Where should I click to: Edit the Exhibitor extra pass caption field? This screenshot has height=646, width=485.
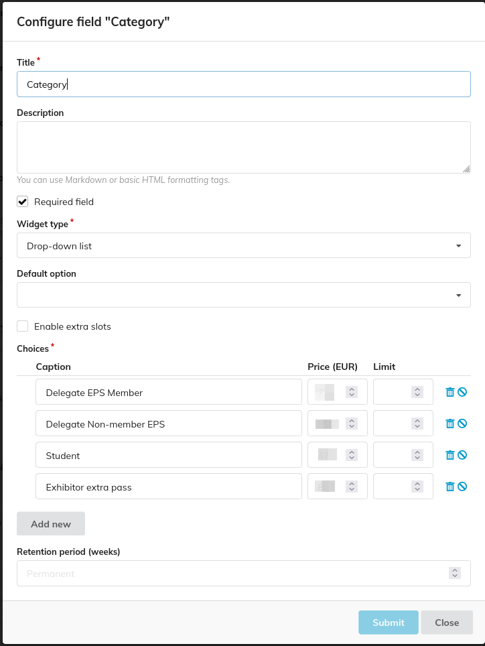coord(169,487)
